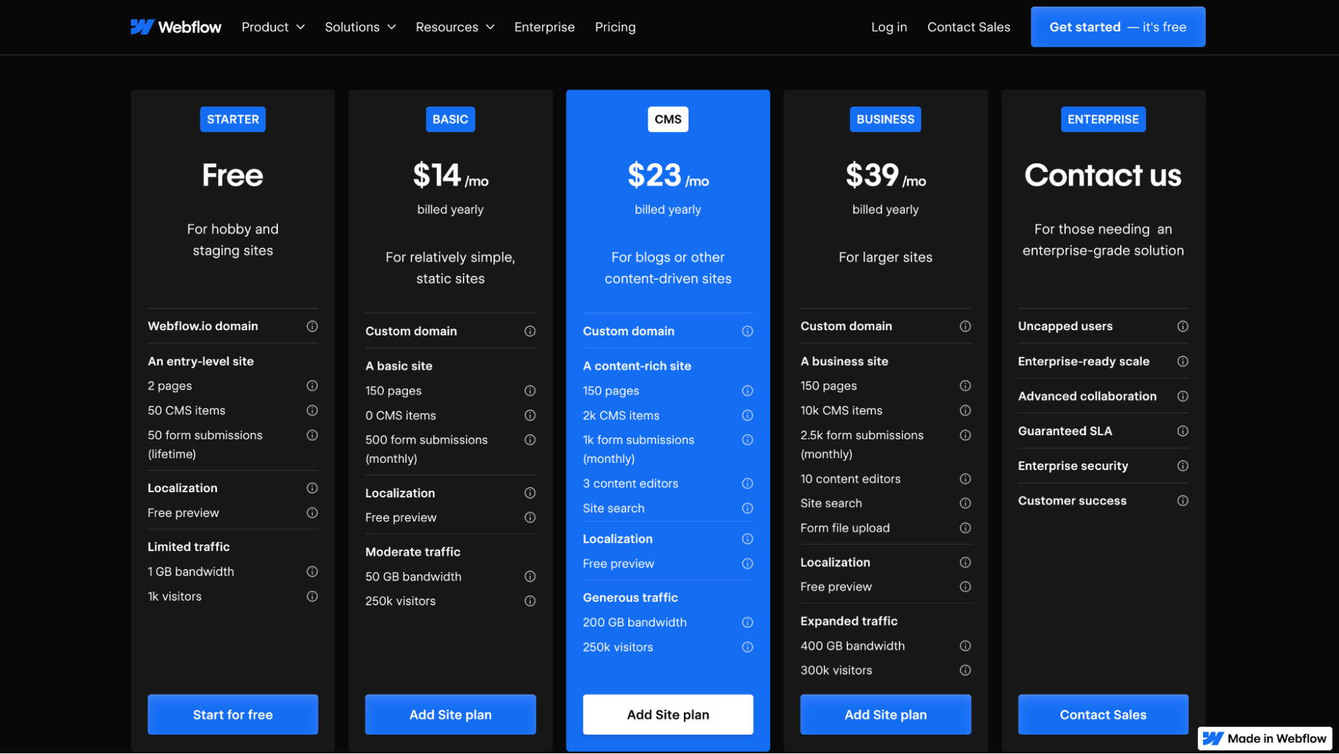
Task: Show info for 50 CMS items
Action: click(312, 410)
